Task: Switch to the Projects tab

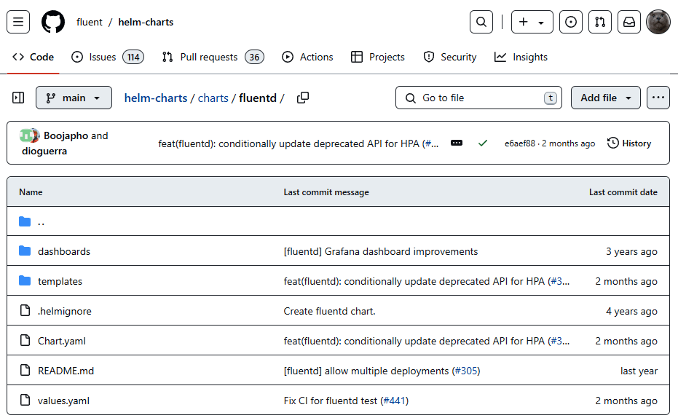Action: (378, 57)
